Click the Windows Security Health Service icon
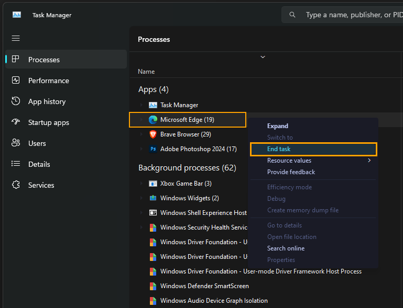Image resolution: width=403 pixels, height=308 pixels. (x=153, y=227)
